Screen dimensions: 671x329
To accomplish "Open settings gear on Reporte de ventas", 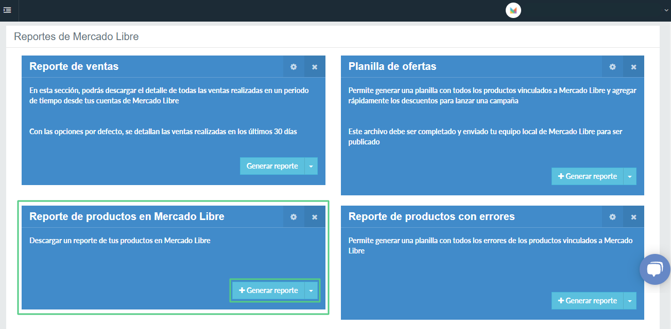I will (x=294, y=67).
